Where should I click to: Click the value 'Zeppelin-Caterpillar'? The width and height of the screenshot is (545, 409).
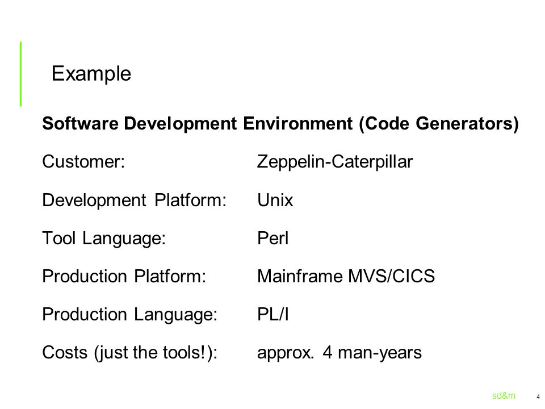pyautogui.click(x=335, y=162)
